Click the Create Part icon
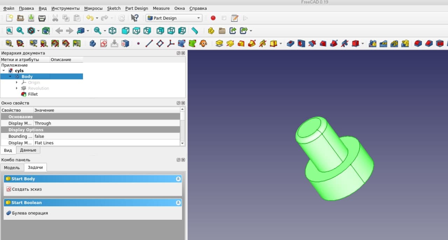 [x=211, y=31]
